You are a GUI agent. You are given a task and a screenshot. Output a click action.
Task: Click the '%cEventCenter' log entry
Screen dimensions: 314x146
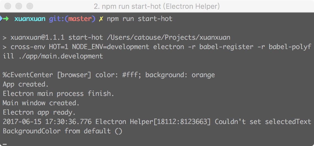point(28,75)
